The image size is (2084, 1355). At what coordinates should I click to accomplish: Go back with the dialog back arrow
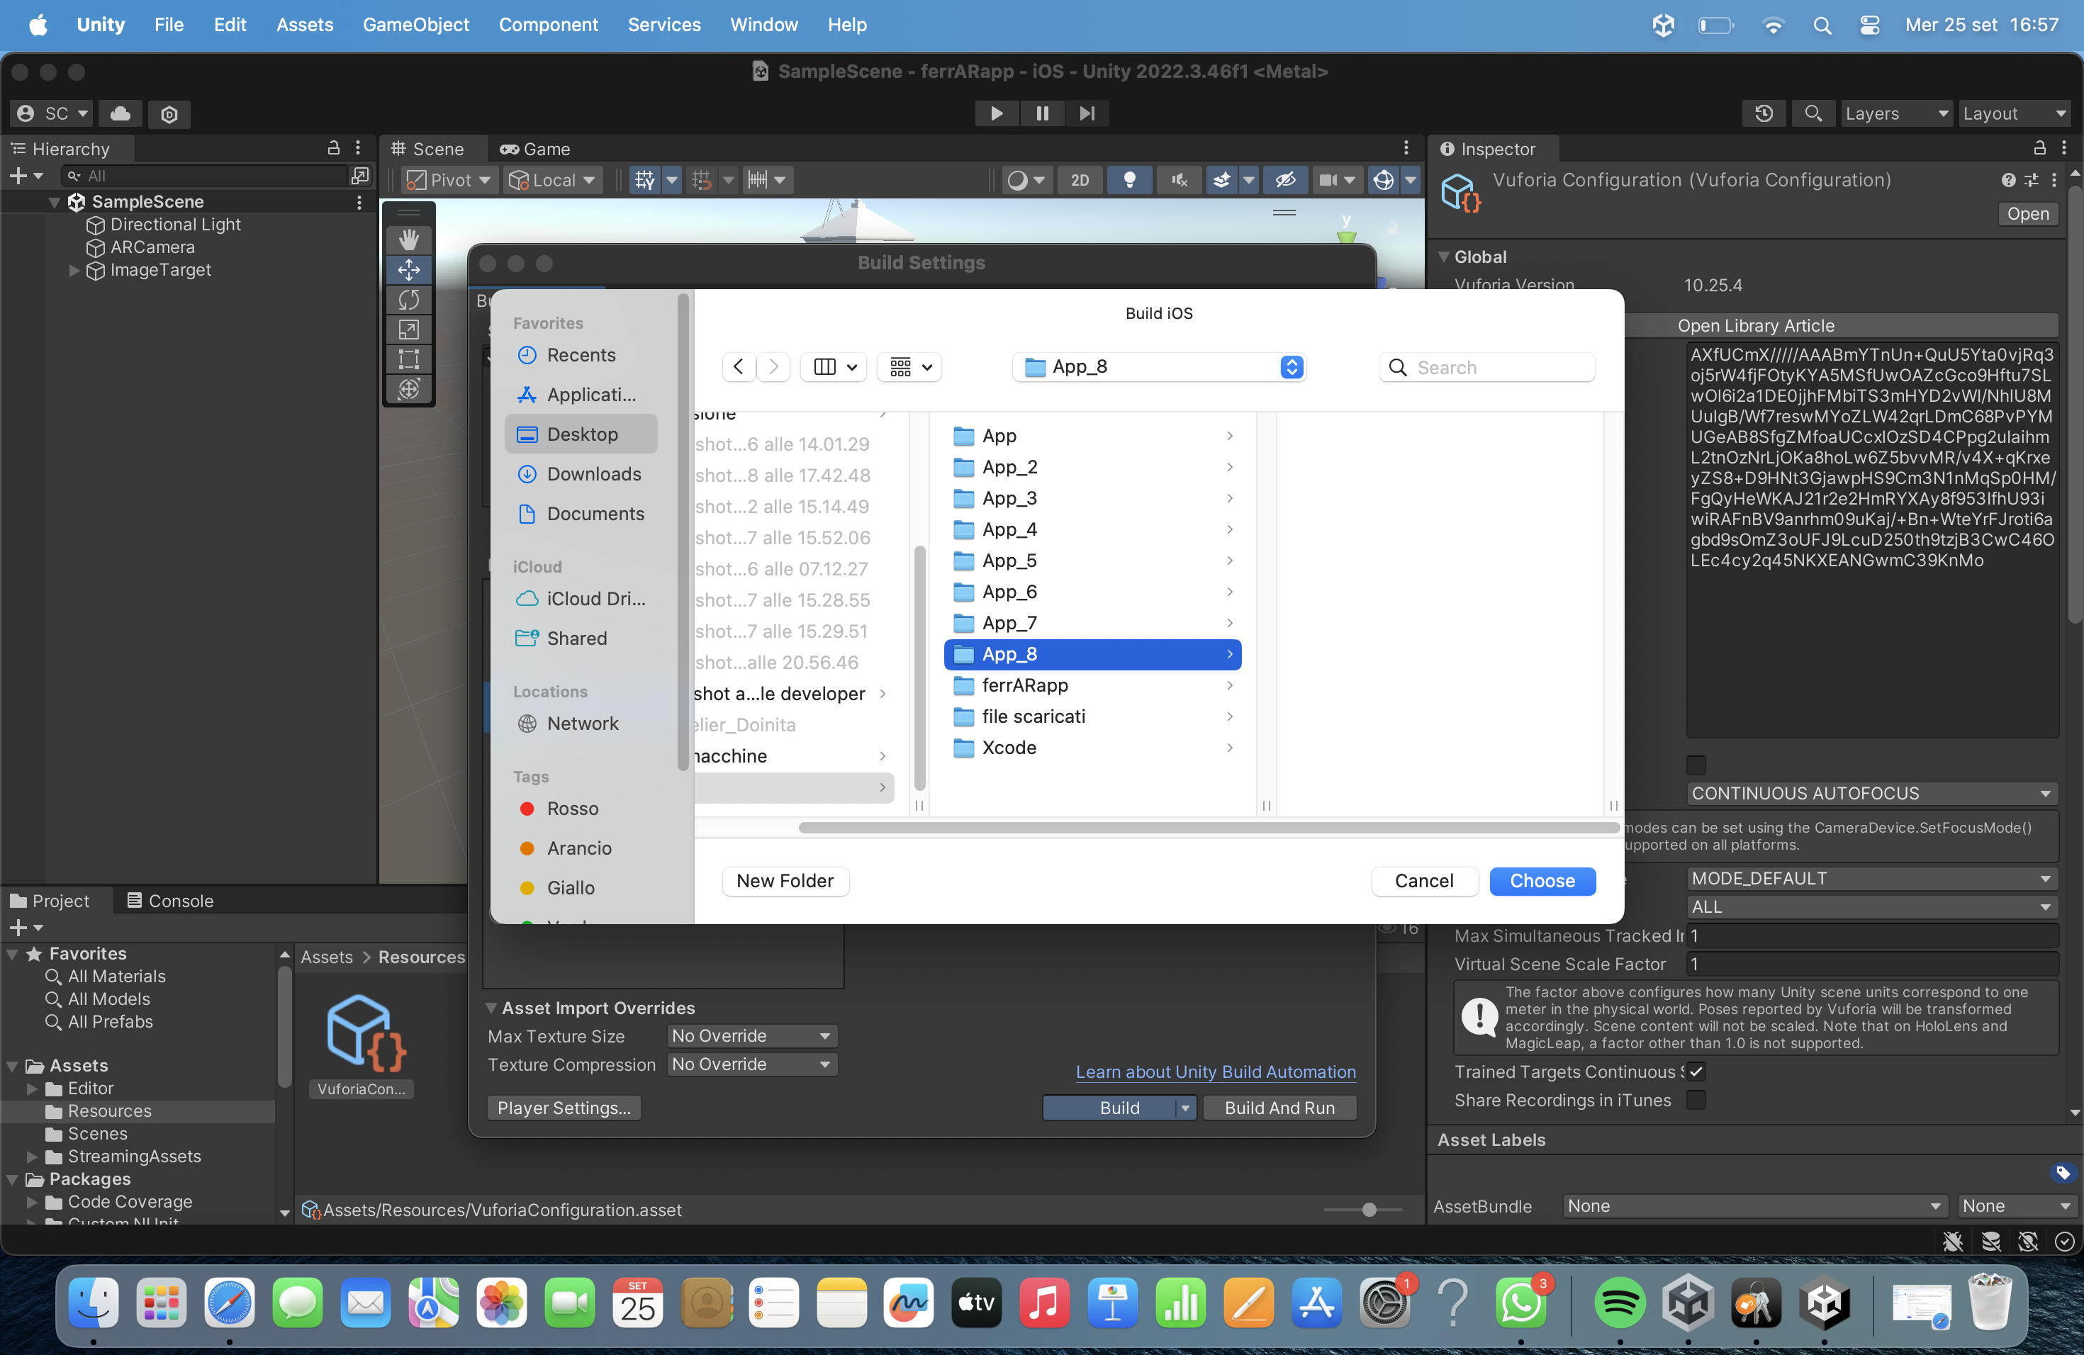tap(738, 367)
